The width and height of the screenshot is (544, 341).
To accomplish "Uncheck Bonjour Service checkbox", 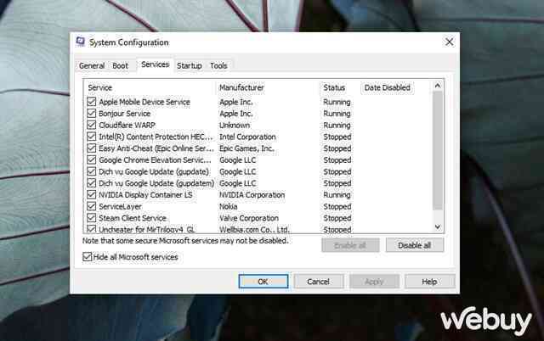I will pos(91,113).
